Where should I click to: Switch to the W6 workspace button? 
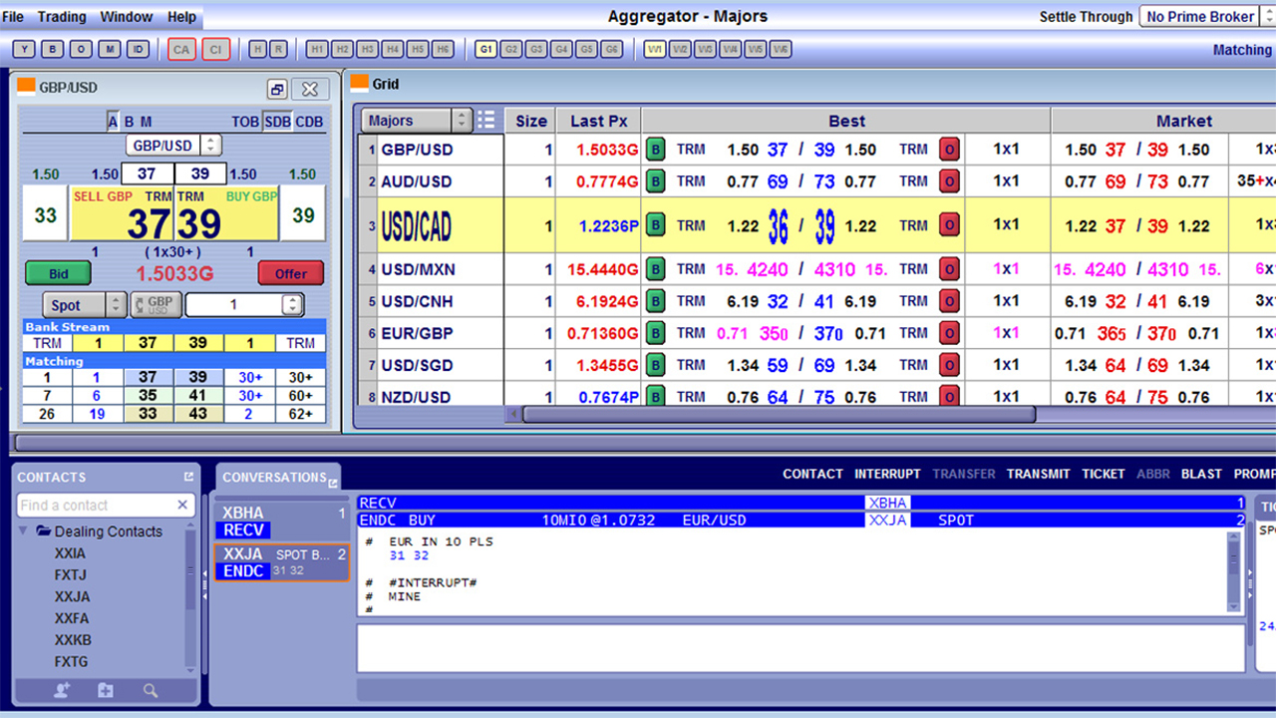tap(780, 49)
